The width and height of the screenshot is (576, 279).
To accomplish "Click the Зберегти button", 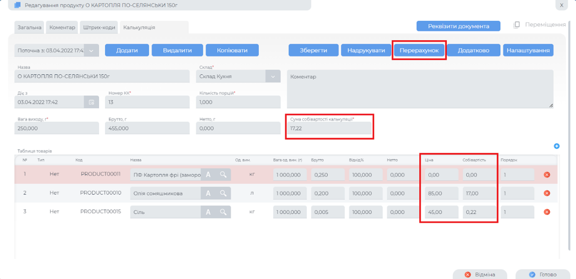I will point(313,50).
